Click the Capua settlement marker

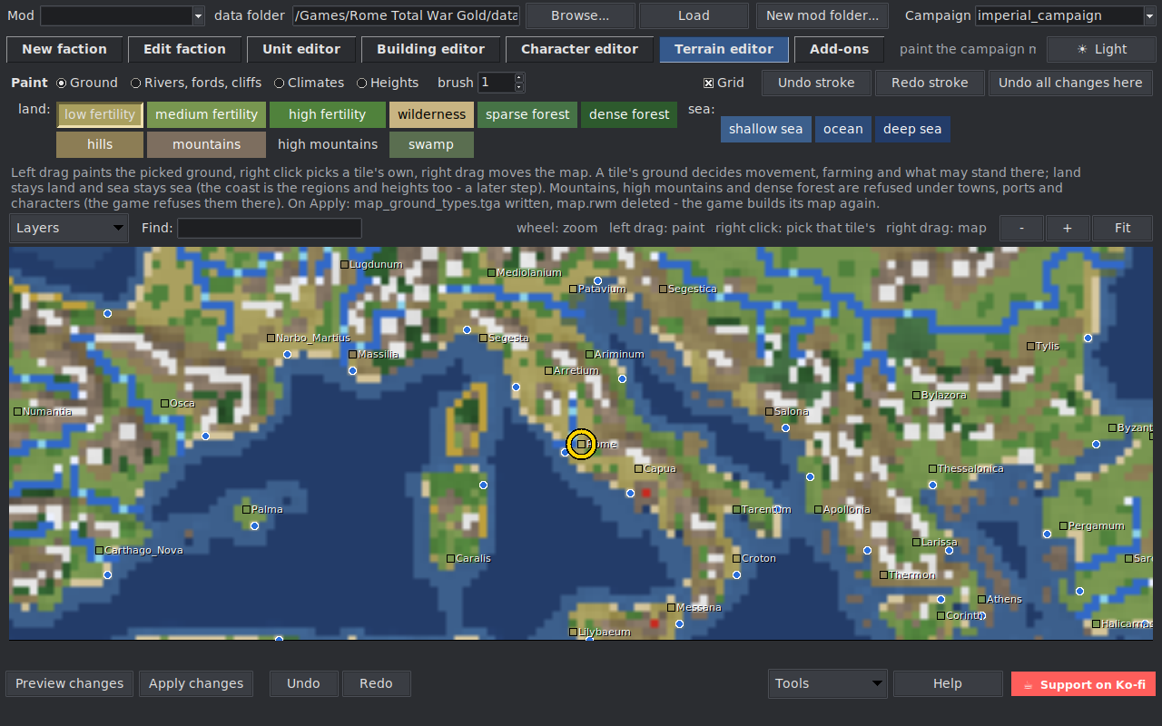638,469
